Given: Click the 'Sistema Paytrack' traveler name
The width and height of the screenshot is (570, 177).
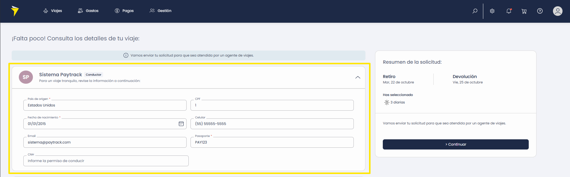Looking at the screenshot, I should [x=60, y=74].
